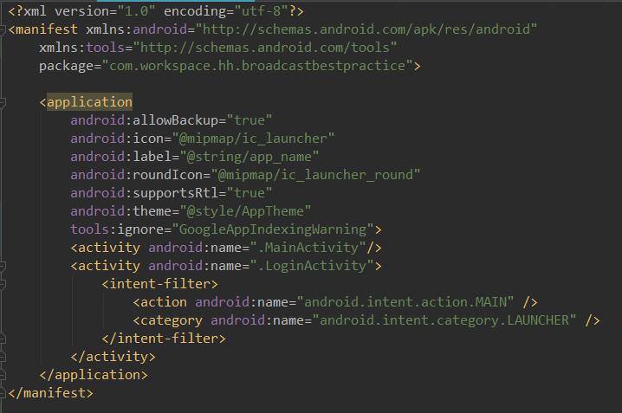This screenshot has height=413, width=622.
Task: Click the value "@mipmap/ic_launcher_round"
Action: coord(315,175)
